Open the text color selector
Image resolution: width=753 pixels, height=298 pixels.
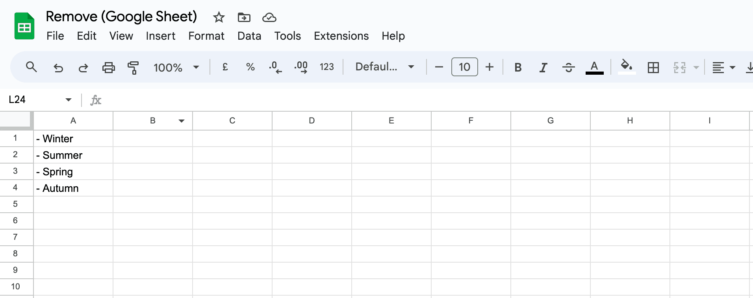pyautogui.click(x=594, y=67)
